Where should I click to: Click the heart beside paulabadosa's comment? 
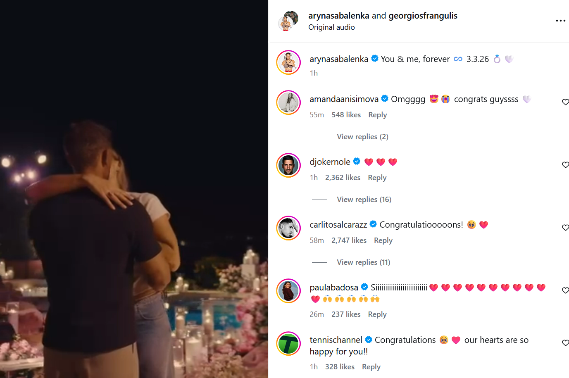[565, 290]
